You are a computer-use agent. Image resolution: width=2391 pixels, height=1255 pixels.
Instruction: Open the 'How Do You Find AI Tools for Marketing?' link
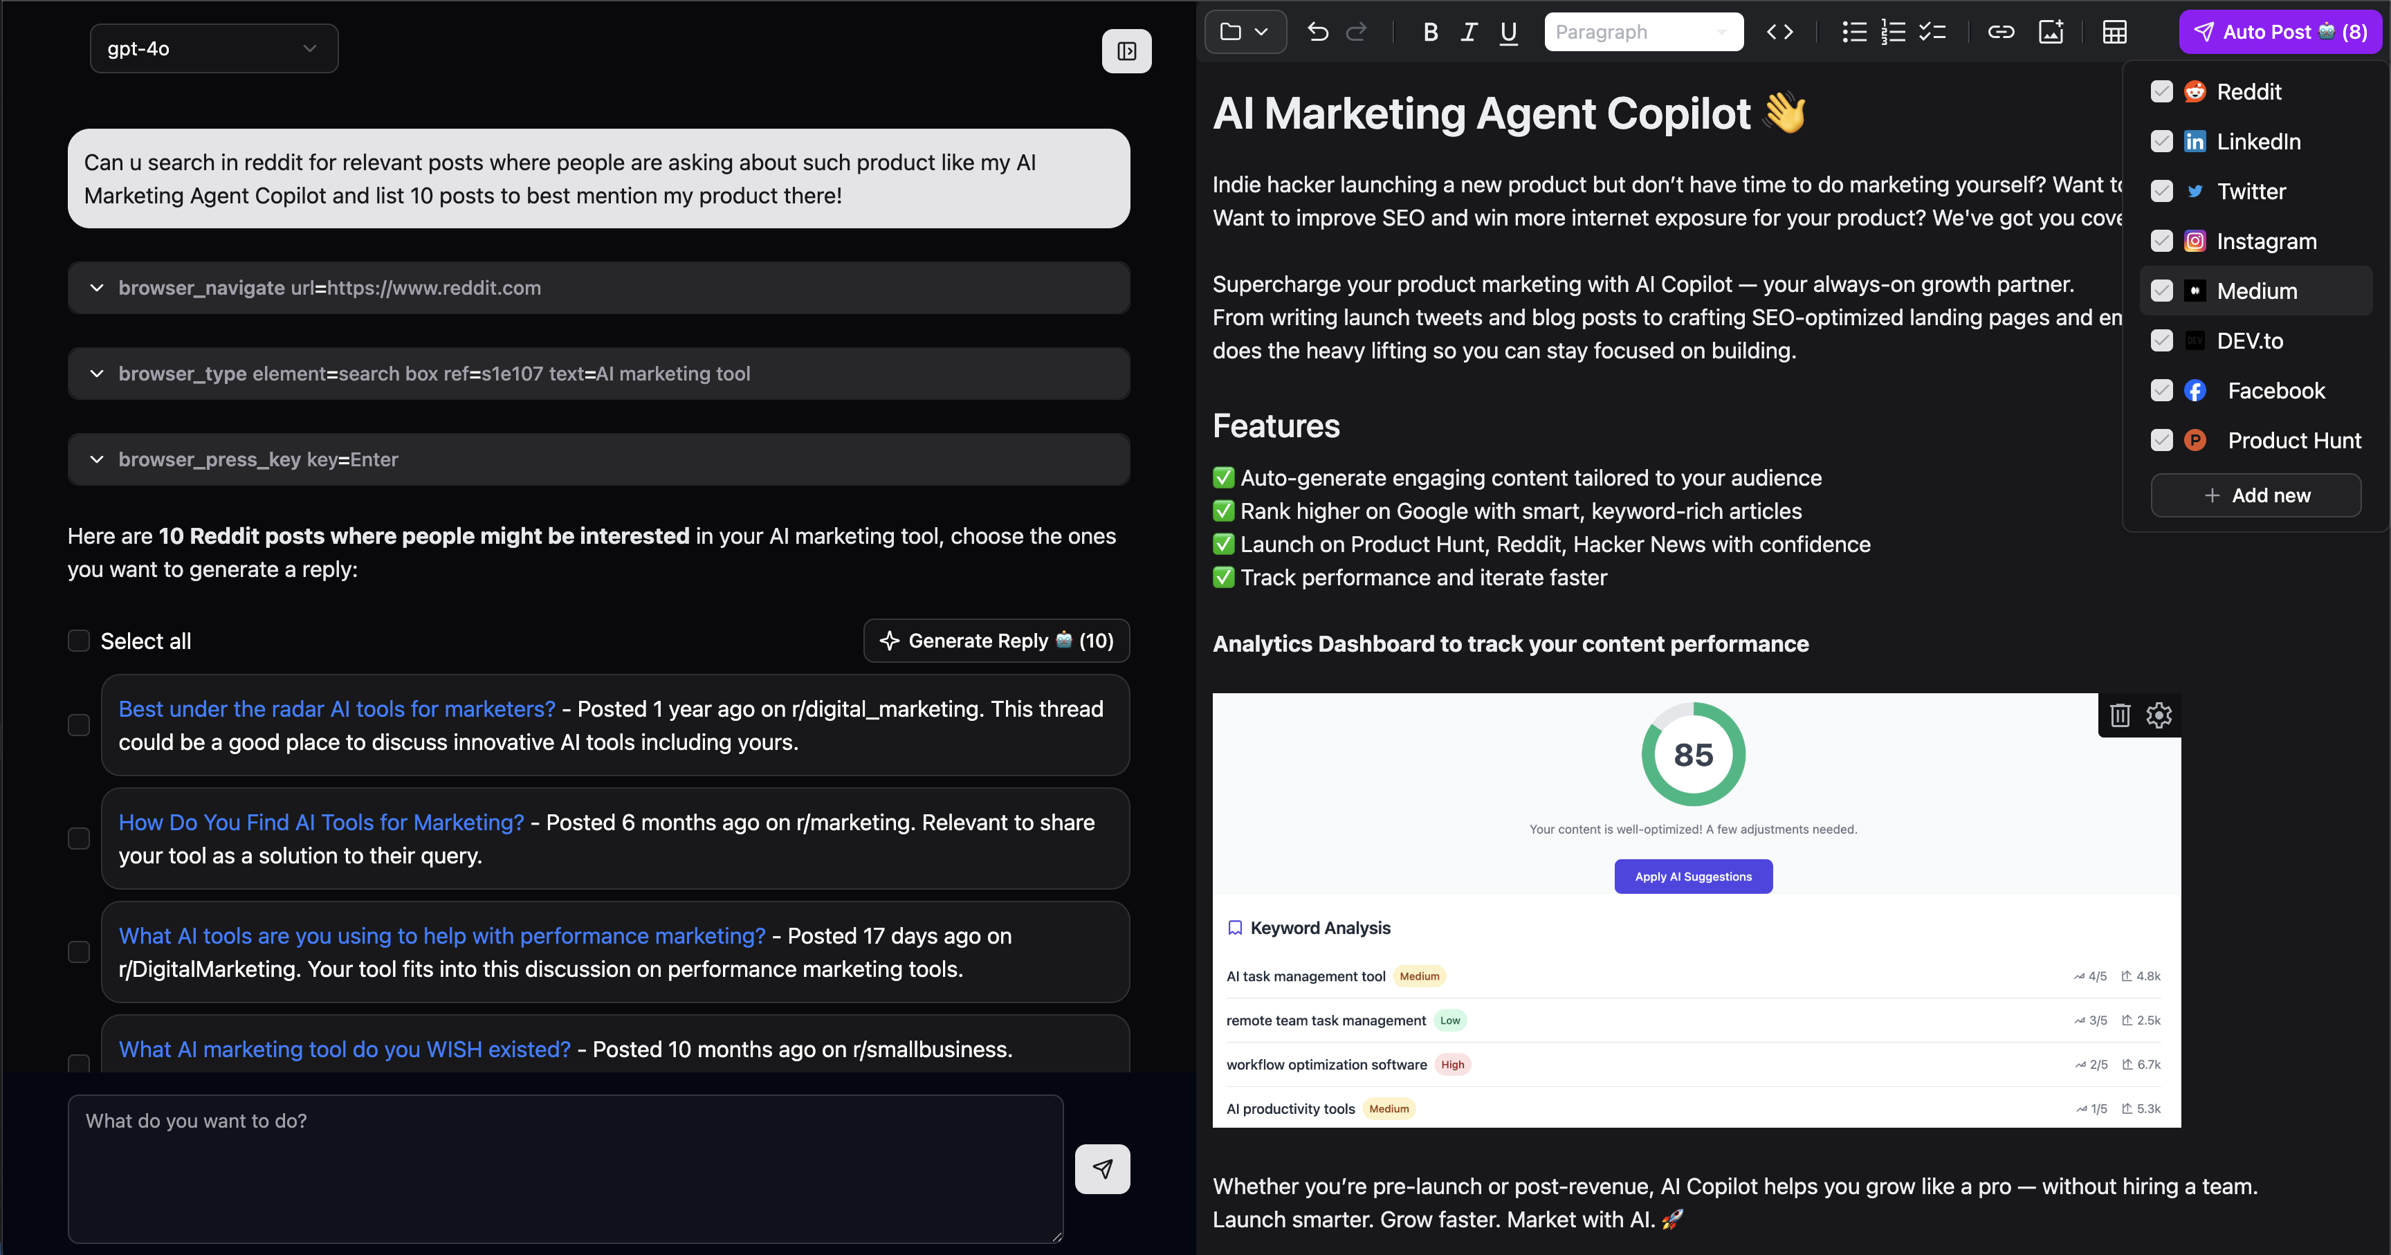pos(321,823)
